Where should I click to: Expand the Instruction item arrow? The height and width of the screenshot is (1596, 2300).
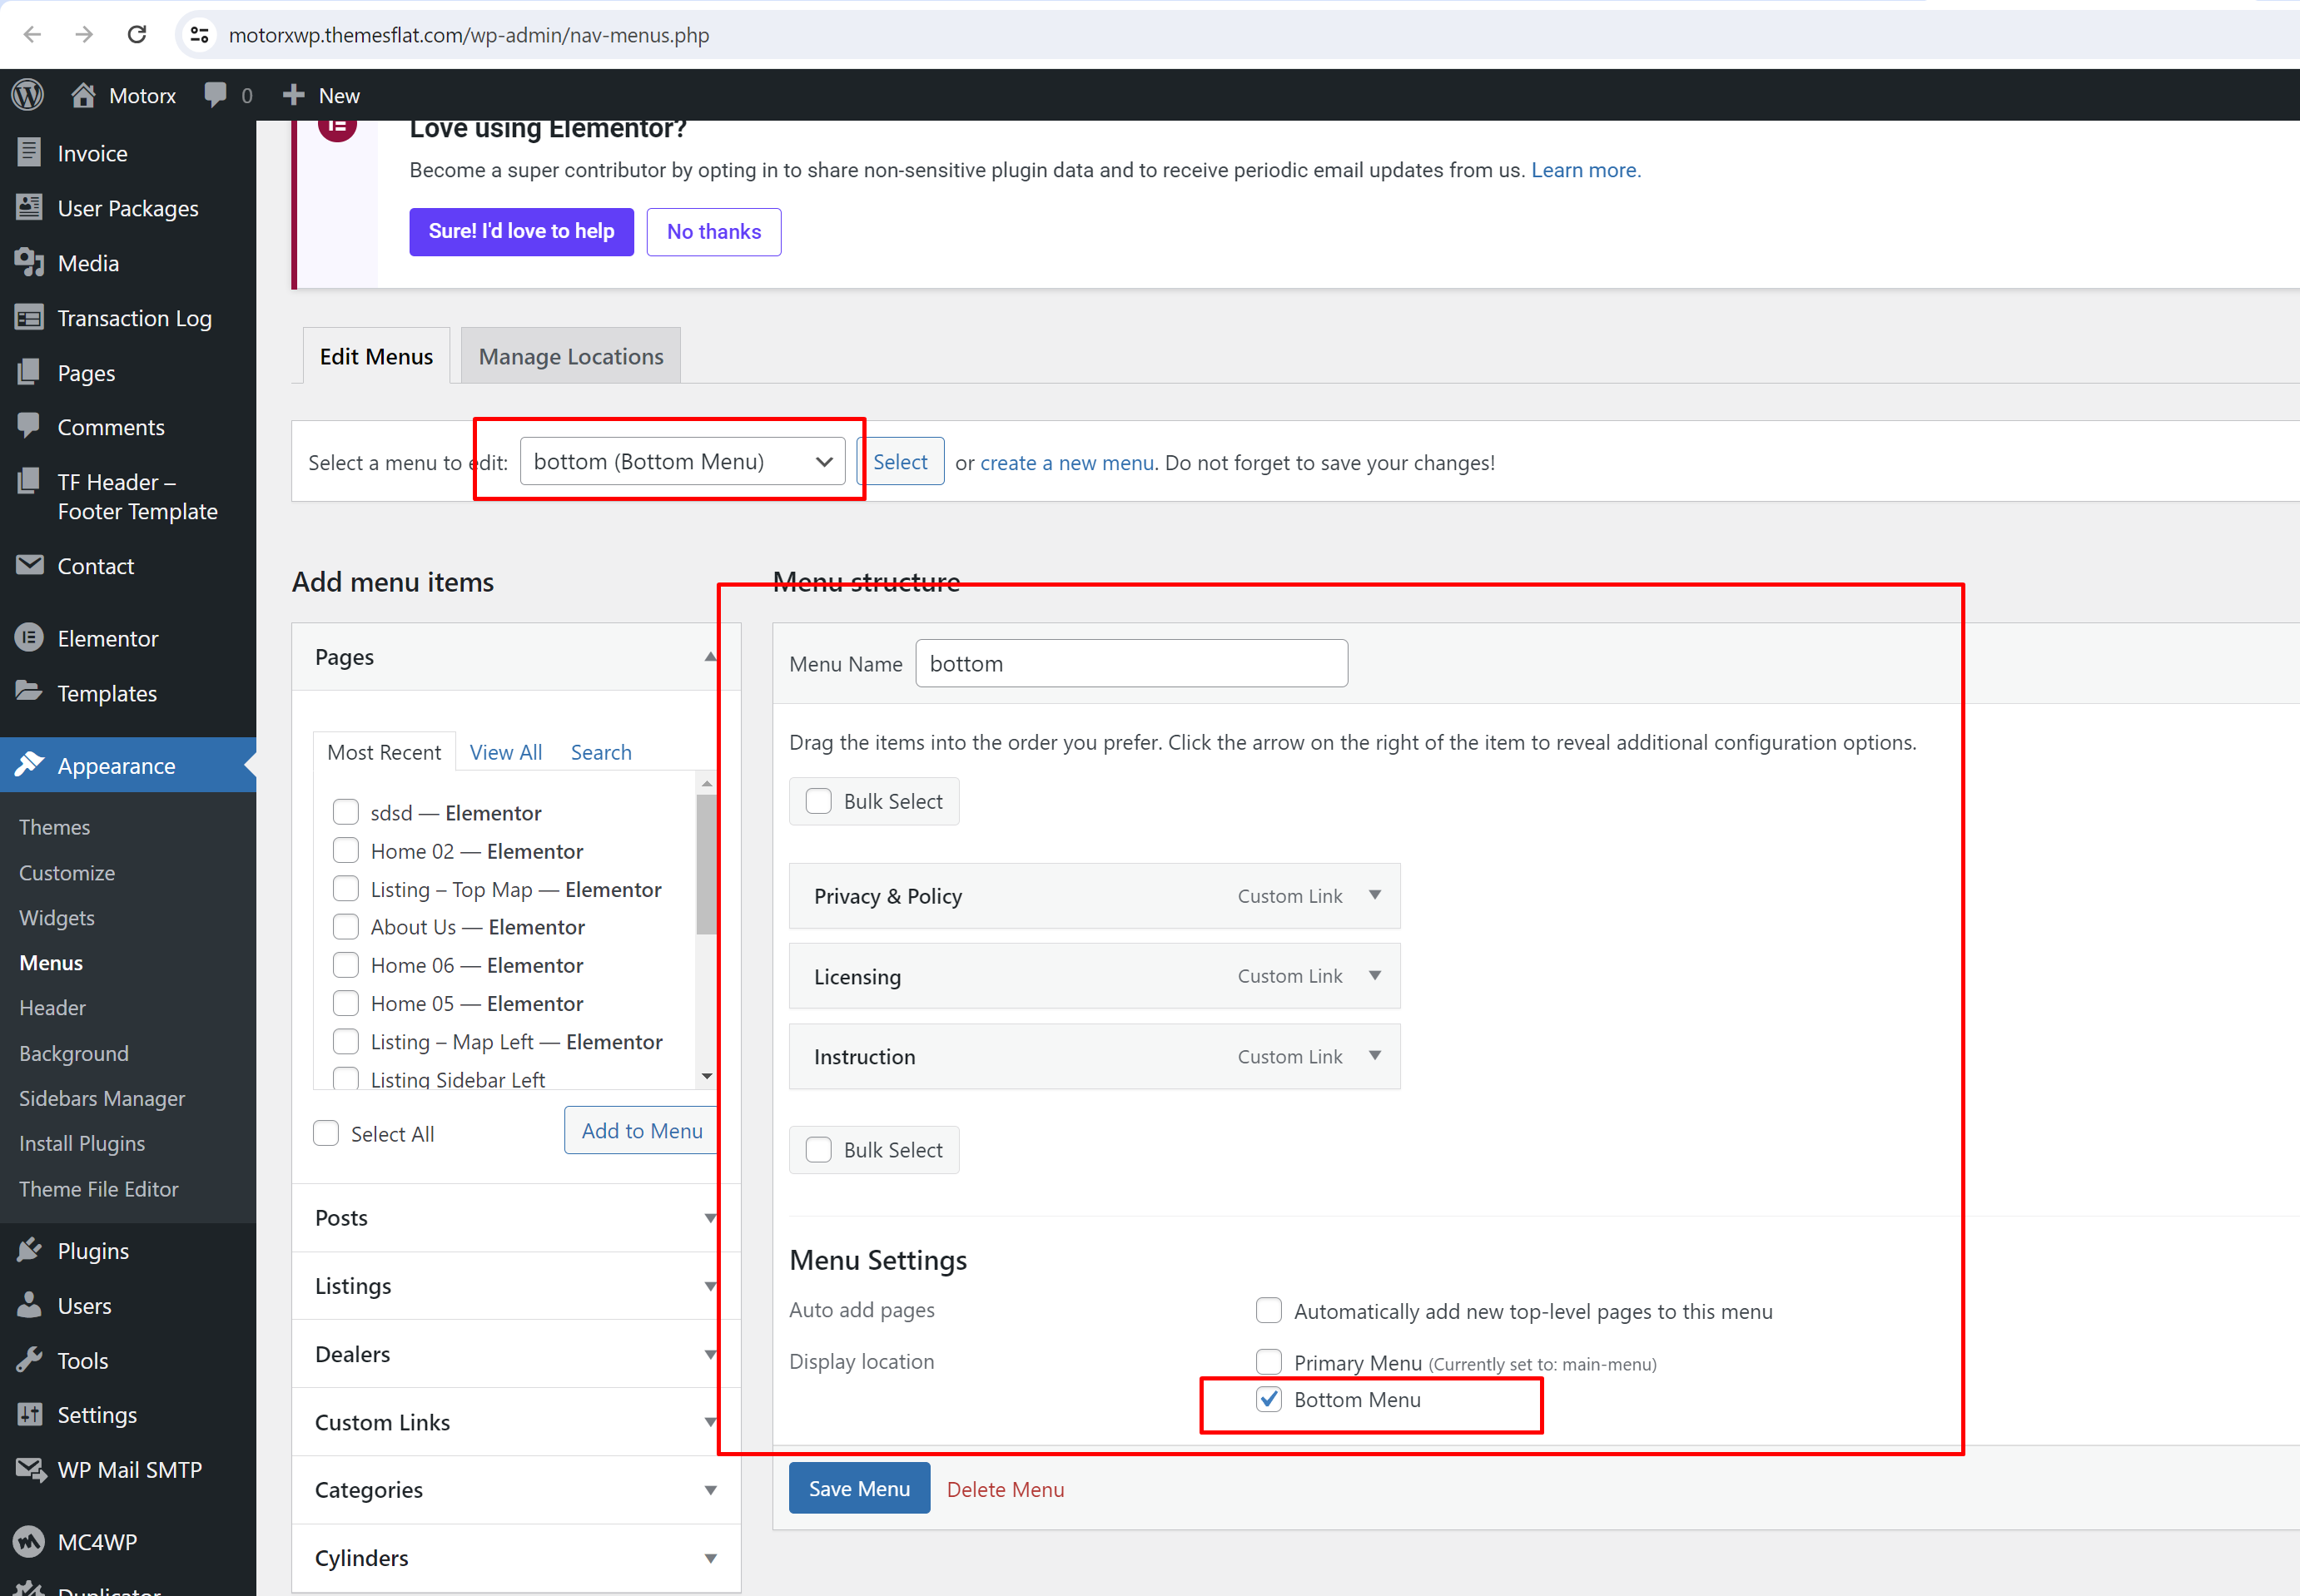pyautogui.click(x=1376, y=1055)
